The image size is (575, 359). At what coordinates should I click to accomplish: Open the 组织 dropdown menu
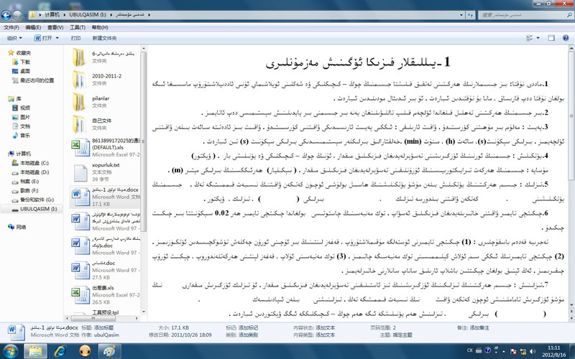tap(14, 38)
